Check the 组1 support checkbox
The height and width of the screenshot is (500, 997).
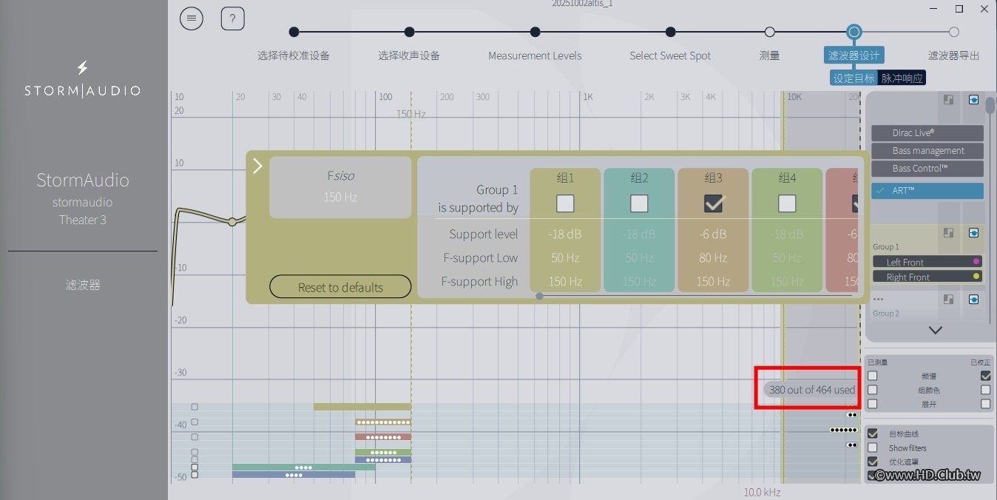click(565, 203)
